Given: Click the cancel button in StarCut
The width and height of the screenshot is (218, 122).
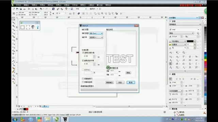Looking at the screenshot, I should point(131,82).
